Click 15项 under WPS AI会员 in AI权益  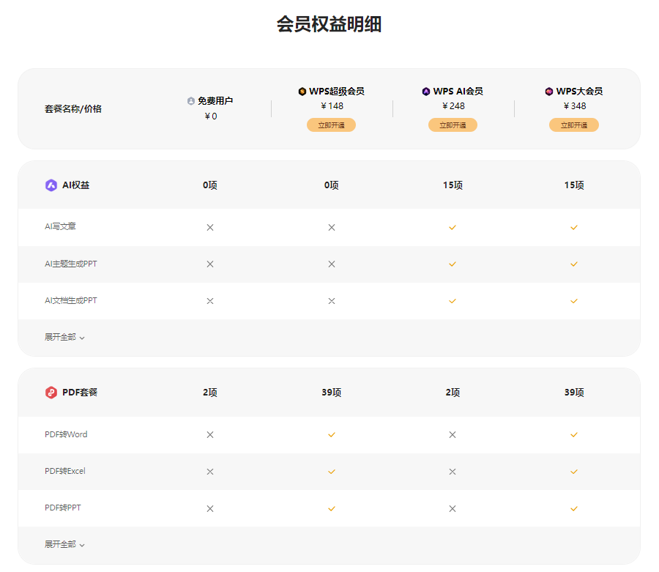[x=453, y=185]
